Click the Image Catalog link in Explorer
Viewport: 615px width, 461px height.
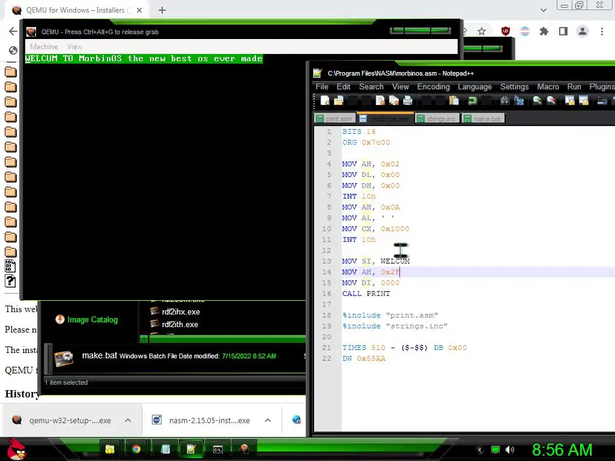(92, 319)
